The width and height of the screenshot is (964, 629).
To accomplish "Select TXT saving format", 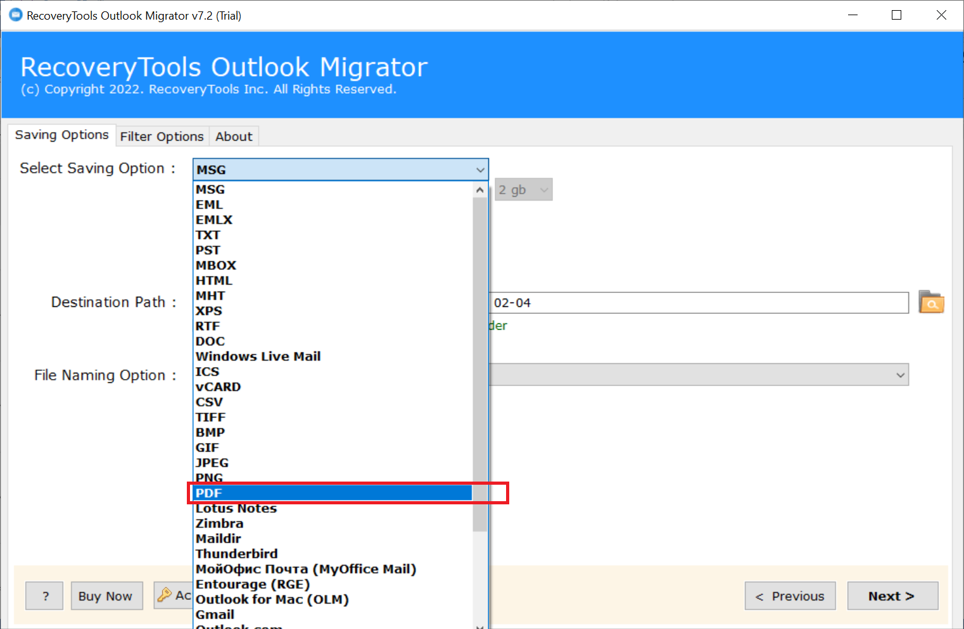I will click(333, 235).
